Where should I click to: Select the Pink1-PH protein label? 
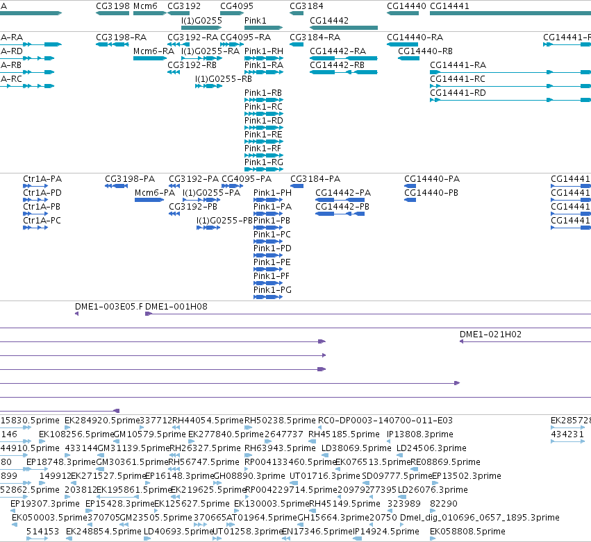click(272, 193)
